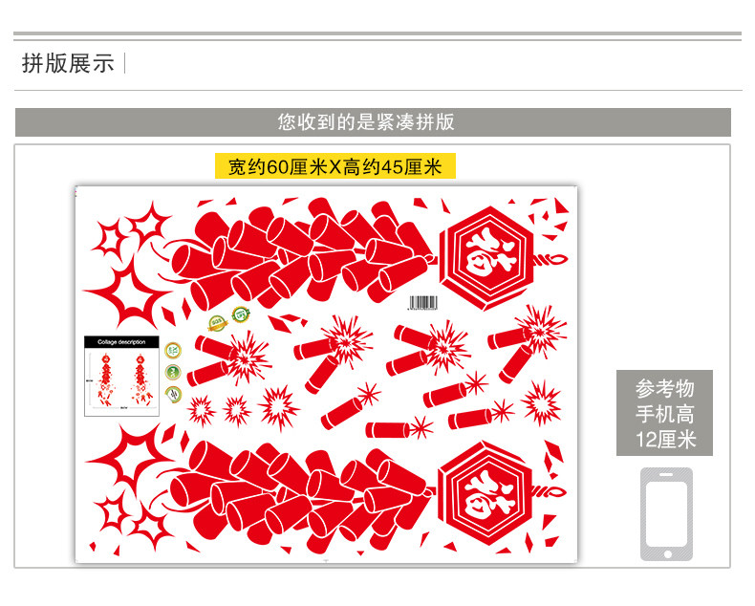Click the bottom peeling-sticker badge icon

[x=173, y=394]
